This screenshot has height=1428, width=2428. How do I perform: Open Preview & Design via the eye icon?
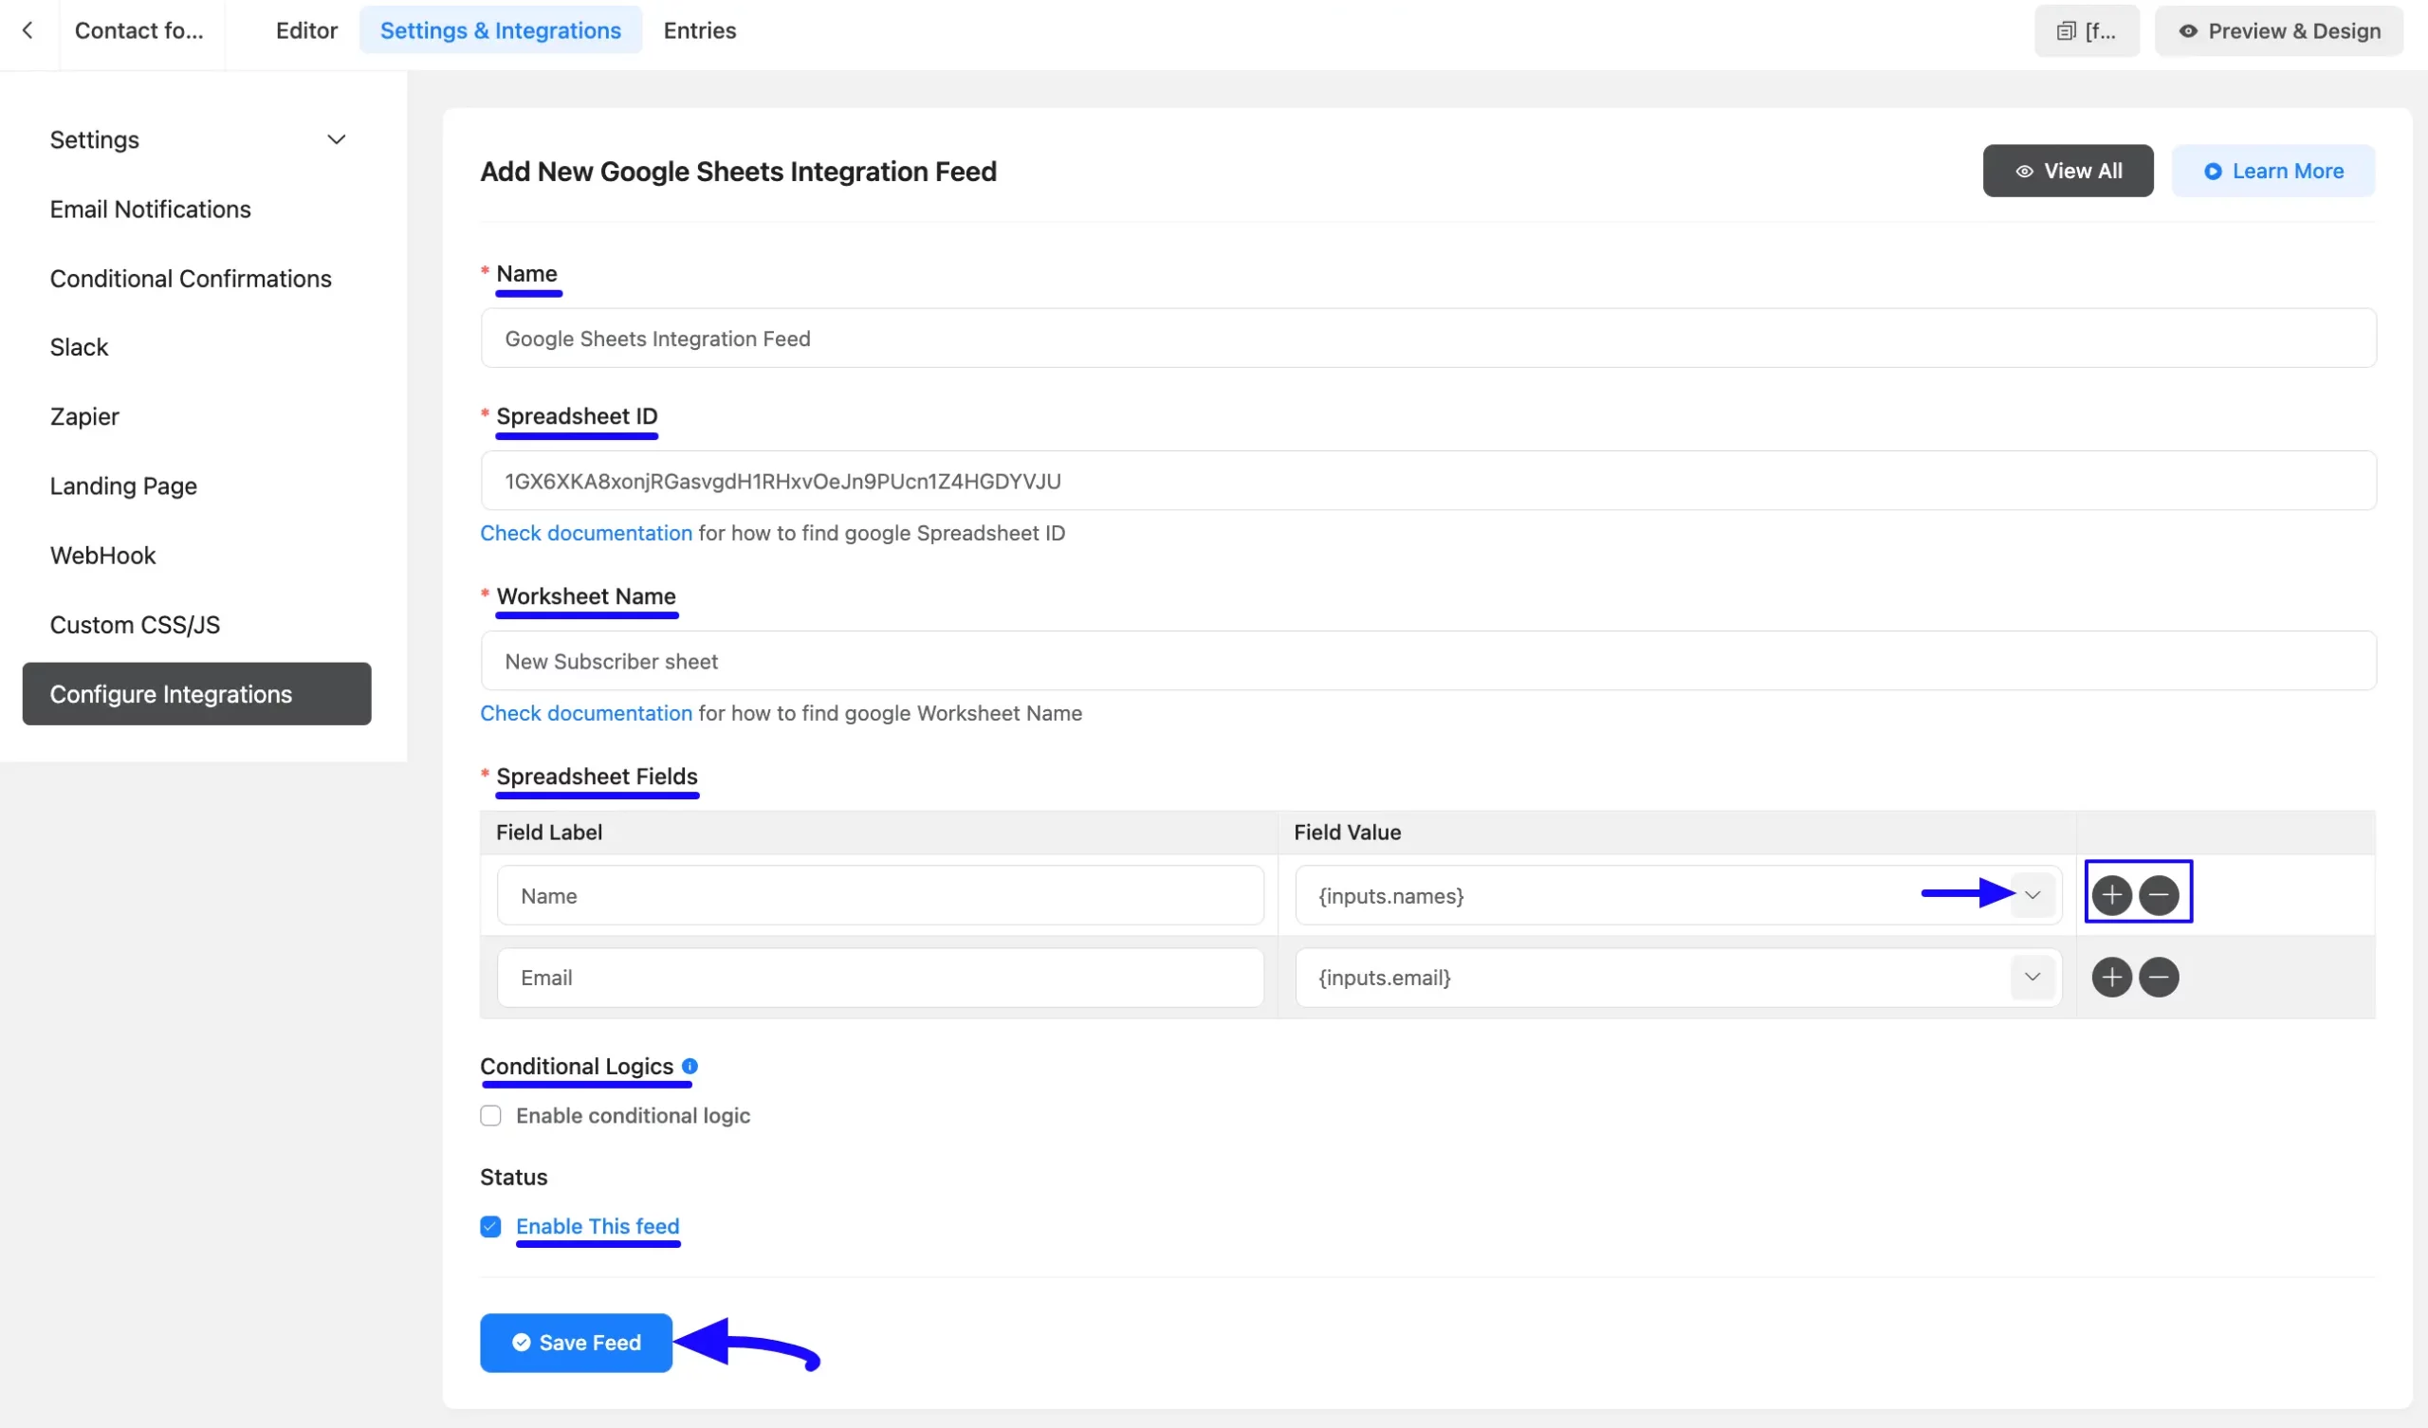tap(2187, 31)
